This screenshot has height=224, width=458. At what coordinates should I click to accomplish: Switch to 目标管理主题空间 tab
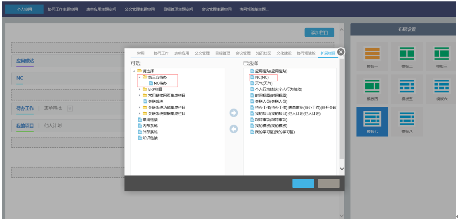click(x=178, y=9)
